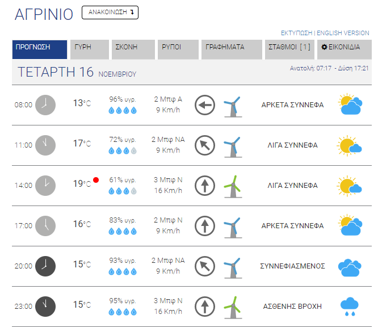The image size is (378, 327).
Task: Click the red high-temperature dot at 14:00
Action: pos(96,180)
